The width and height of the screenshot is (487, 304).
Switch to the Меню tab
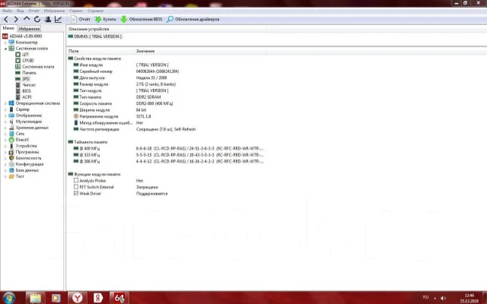tap(8, 28)
